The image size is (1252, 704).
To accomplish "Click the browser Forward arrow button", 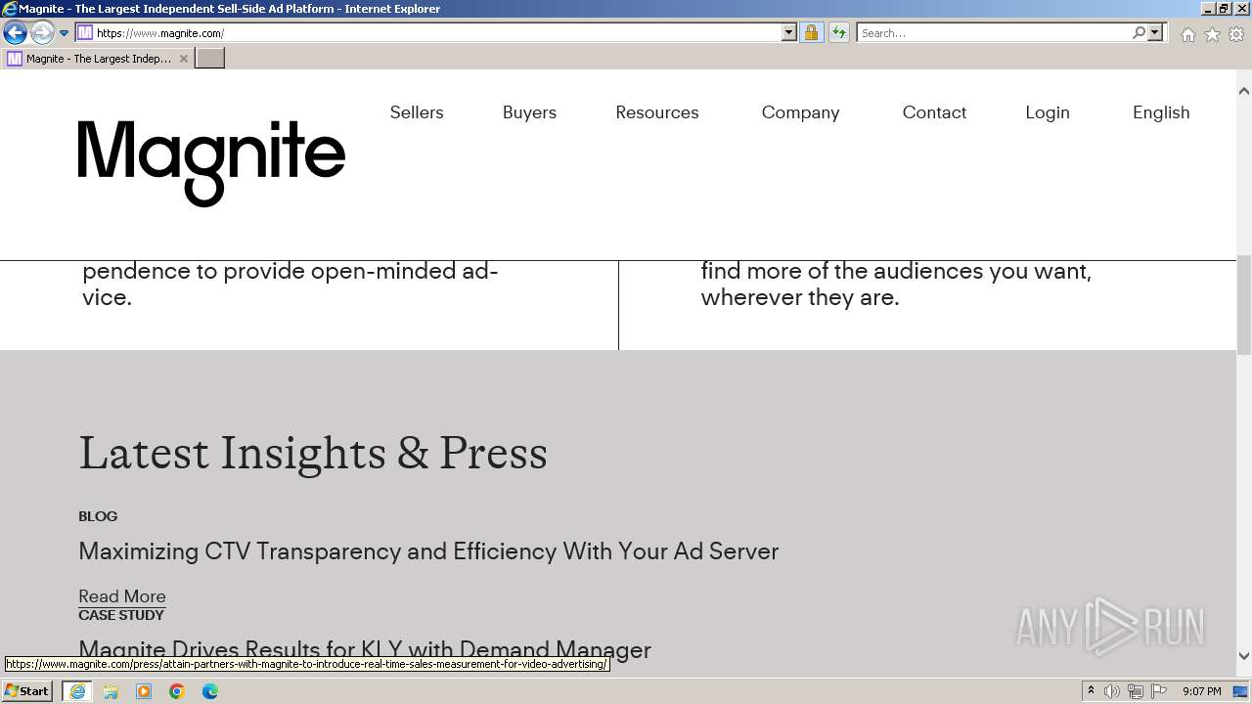I will [x=42, y=33].
